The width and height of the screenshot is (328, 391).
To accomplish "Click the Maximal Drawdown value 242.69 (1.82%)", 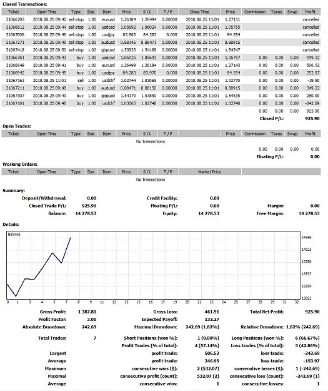I will (x=202, y=327).
